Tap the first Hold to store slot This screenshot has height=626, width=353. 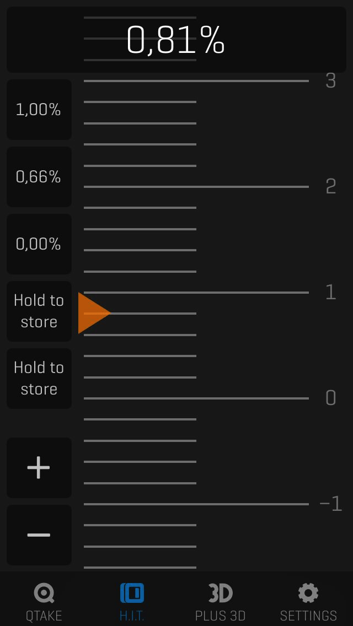click(x=39, y=311)
